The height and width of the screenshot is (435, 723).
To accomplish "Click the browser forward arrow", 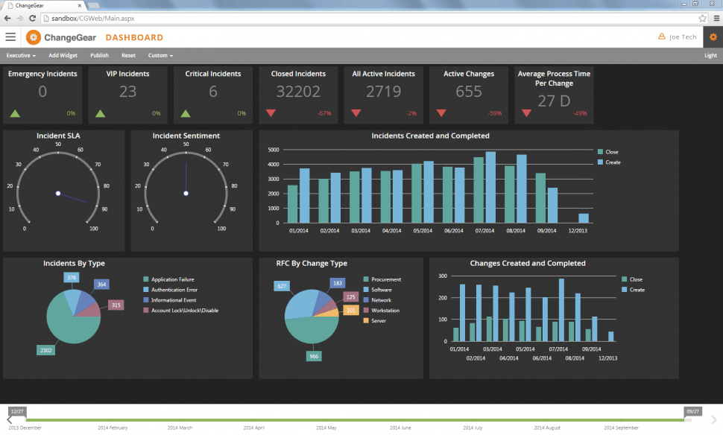I will point(20,19).
